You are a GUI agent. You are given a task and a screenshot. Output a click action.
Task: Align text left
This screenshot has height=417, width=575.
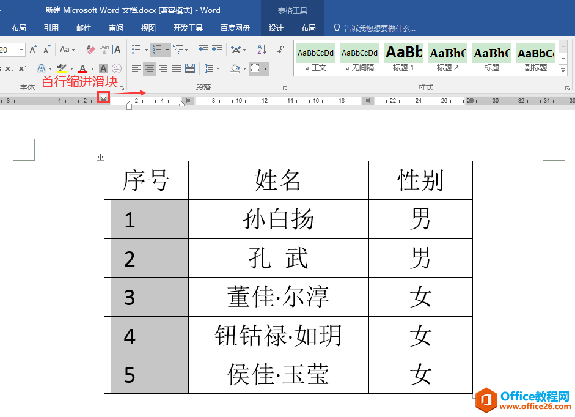tap(136, 68)
